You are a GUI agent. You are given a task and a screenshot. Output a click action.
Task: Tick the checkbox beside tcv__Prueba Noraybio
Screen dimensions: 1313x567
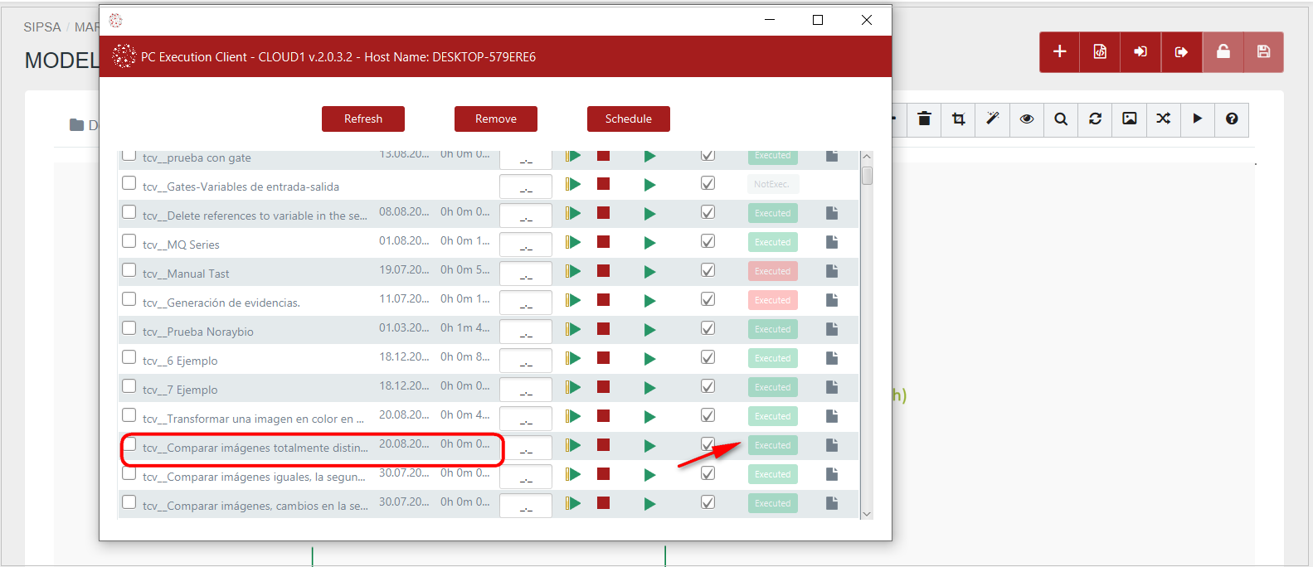[129, 328]
